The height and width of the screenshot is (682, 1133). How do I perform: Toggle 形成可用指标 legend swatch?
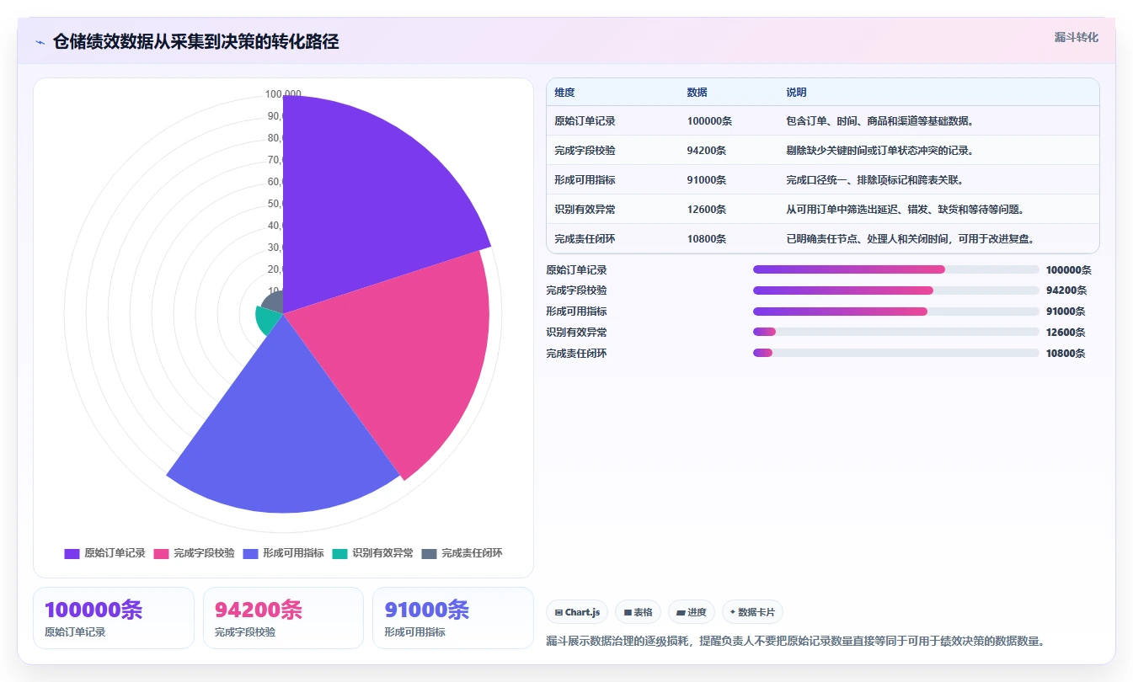[x=250, y=553]
